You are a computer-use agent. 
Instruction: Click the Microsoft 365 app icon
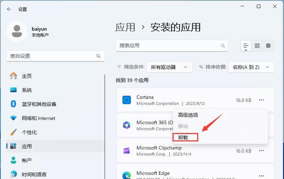click(127, 125)
